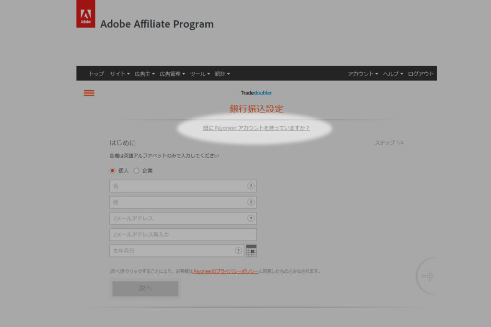
Task: Click the Tradedoubler logo
Action: 256,93
